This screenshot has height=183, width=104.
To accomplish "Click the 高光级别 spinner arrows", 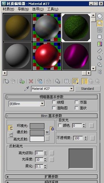I will point(45,153).
